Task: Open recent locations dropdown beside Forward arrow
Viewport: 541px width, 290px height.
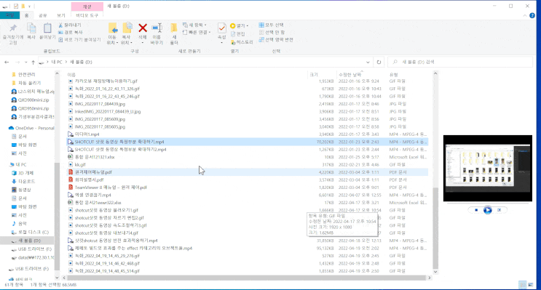Action: click(26, 63)
